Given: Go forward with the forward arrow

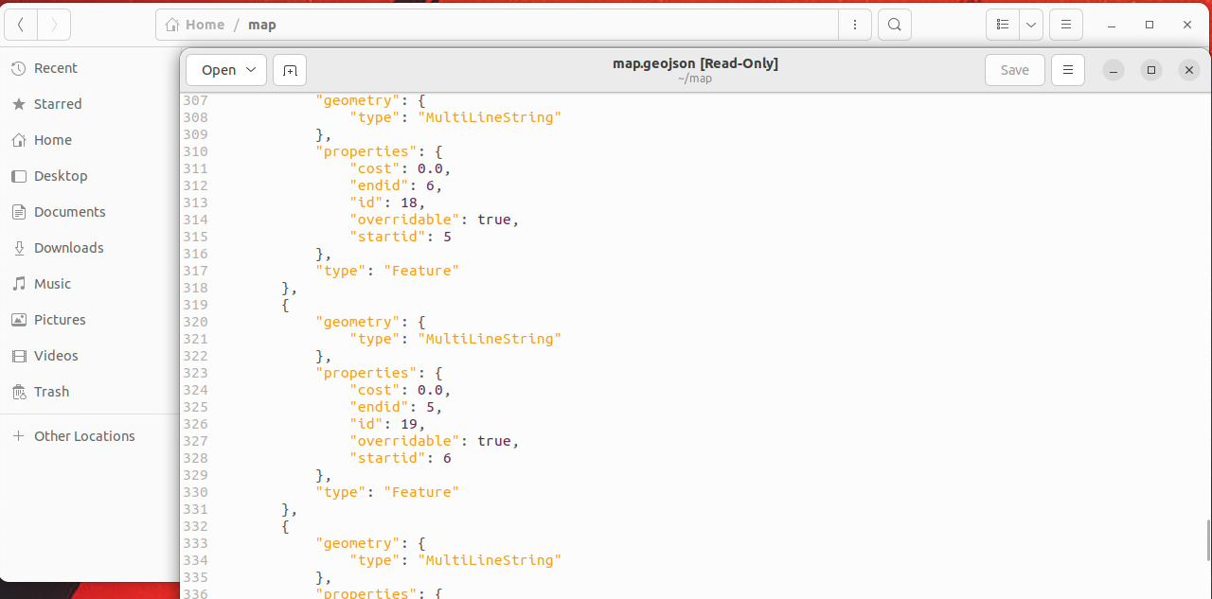Looking at the screenshot, I should click(x=54, y=25).
